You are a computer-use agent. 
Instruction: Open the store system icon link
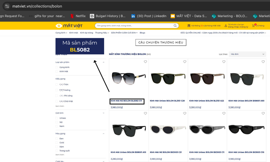[x=189, y=26]
